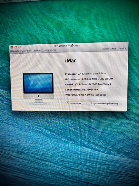Click the serial number W873106VX89
The image size is (139, 186).
pos(90,90)
